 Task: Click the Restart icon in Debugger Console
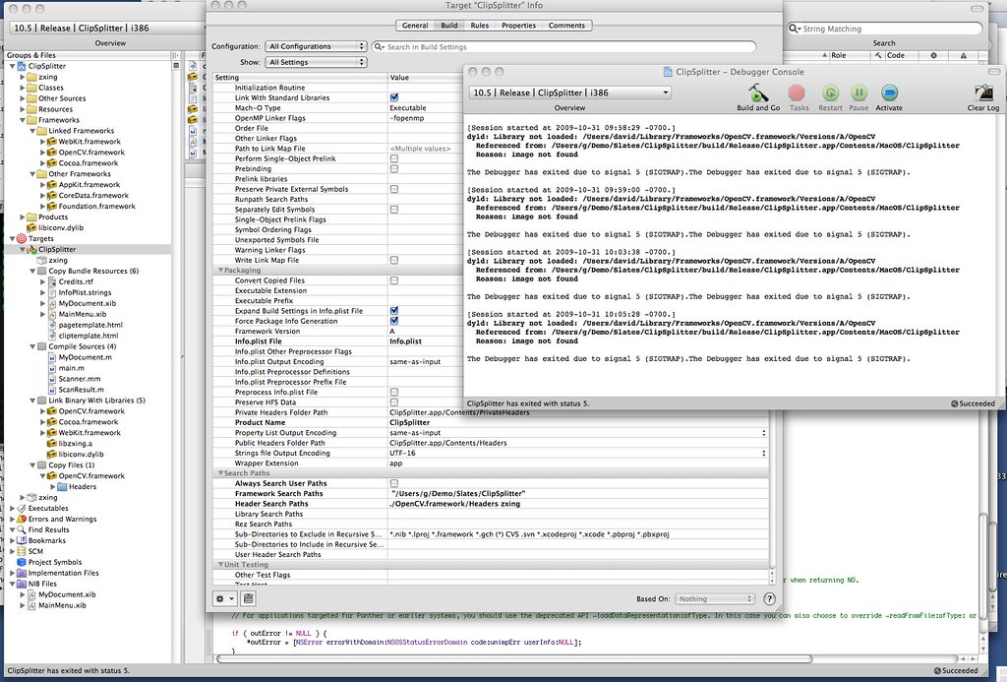point(830,93)
